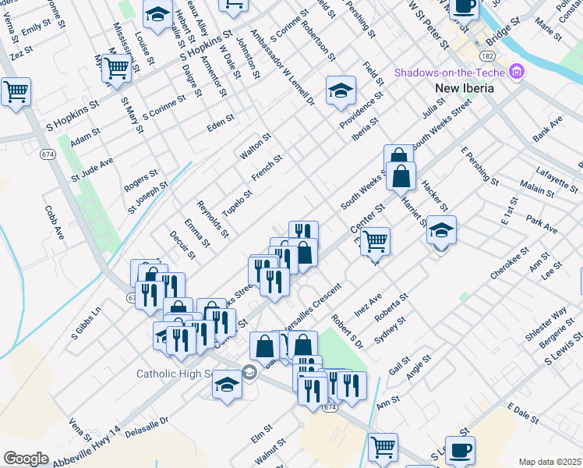583x468 pixels.
Task: Click the Bridge St label
Action: click(503, 32)
